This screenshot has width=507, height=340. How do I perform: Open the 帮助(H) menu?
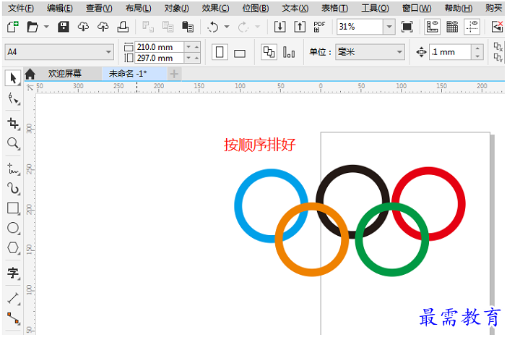[x=459, y=8]
